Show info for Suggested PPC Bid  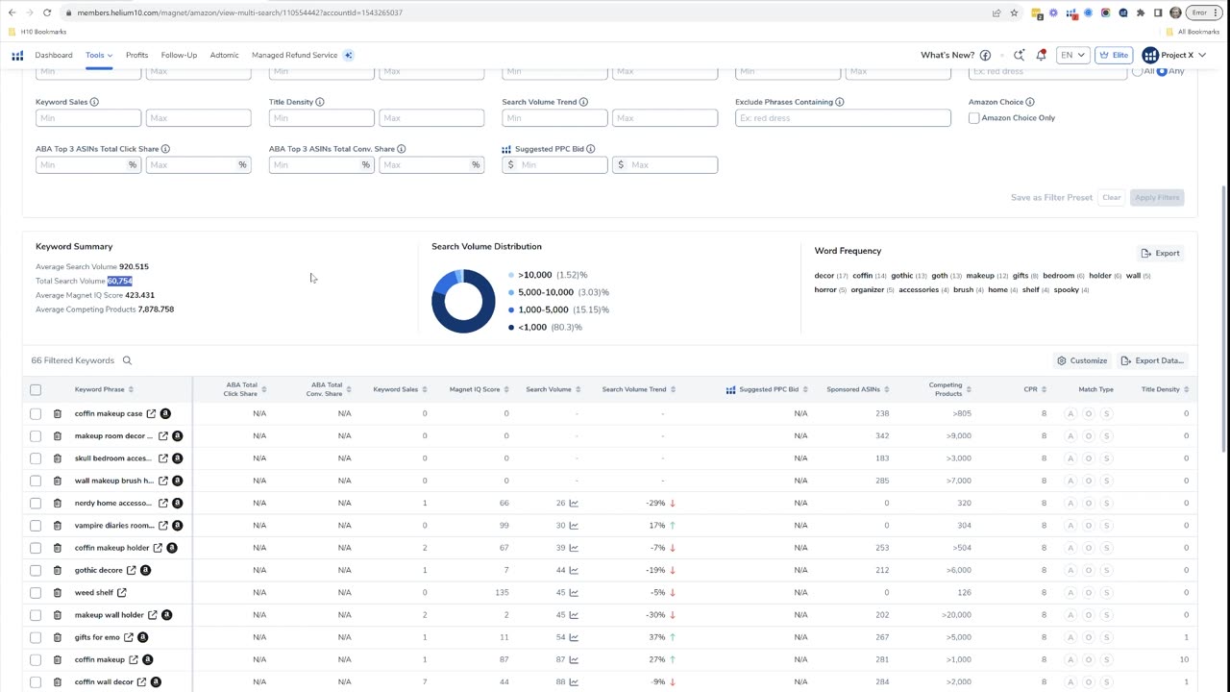[590, 149]
